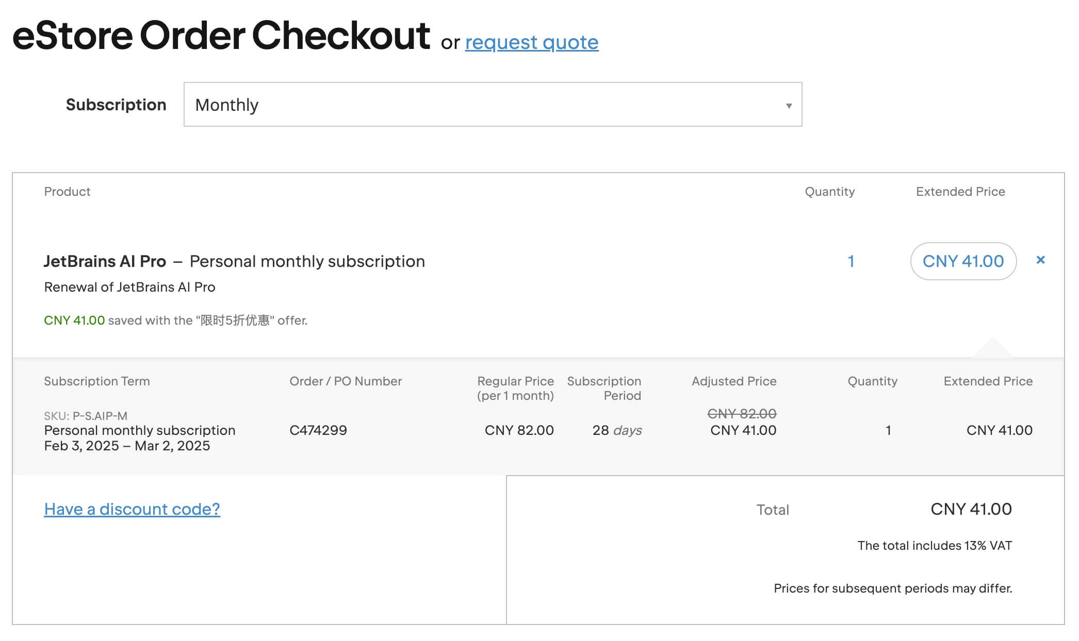The height and width of the screenshot is (641, 1079).
Task: Click the adjusted price CNY 41.00 below strikethrough
Action: pyautogui.click(x=743, y=430)
